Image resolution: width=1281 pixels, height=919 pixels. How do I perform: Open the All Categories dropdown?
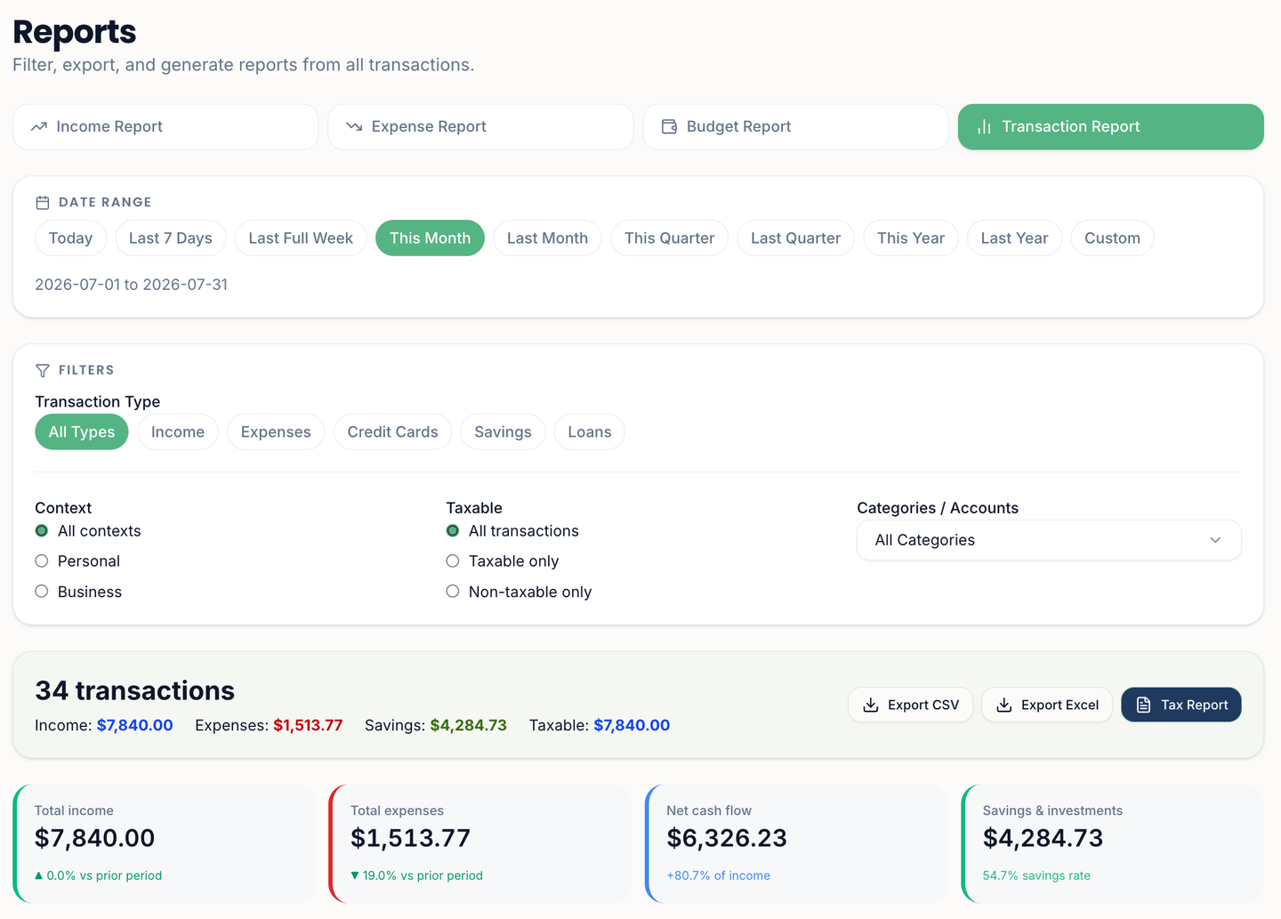tap(1049, 540)
